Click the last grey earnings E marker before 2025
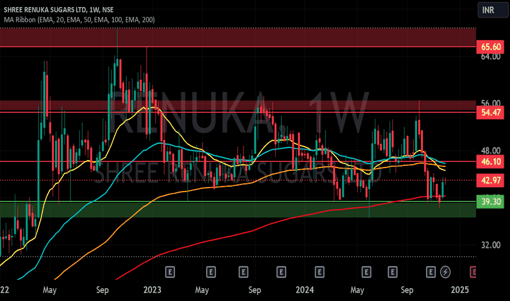 tap(431, 271)
